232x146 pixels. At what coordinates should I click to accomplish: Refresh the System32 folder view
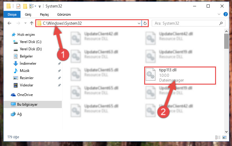tap(145, 23)
